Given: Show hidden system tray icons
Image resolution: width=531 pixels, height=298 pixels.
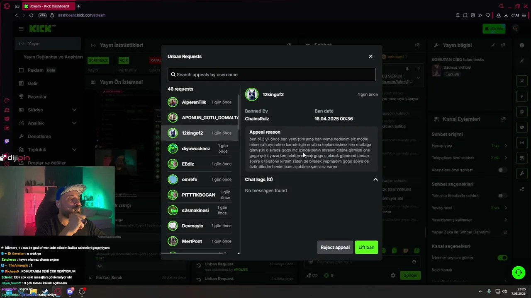Looking at the screenshot, I should (480, 291).
